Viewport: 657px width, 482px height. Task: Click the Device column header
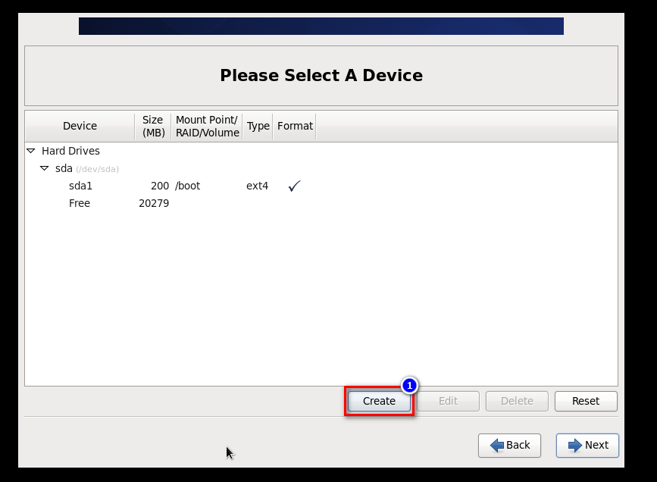[80, 126]
